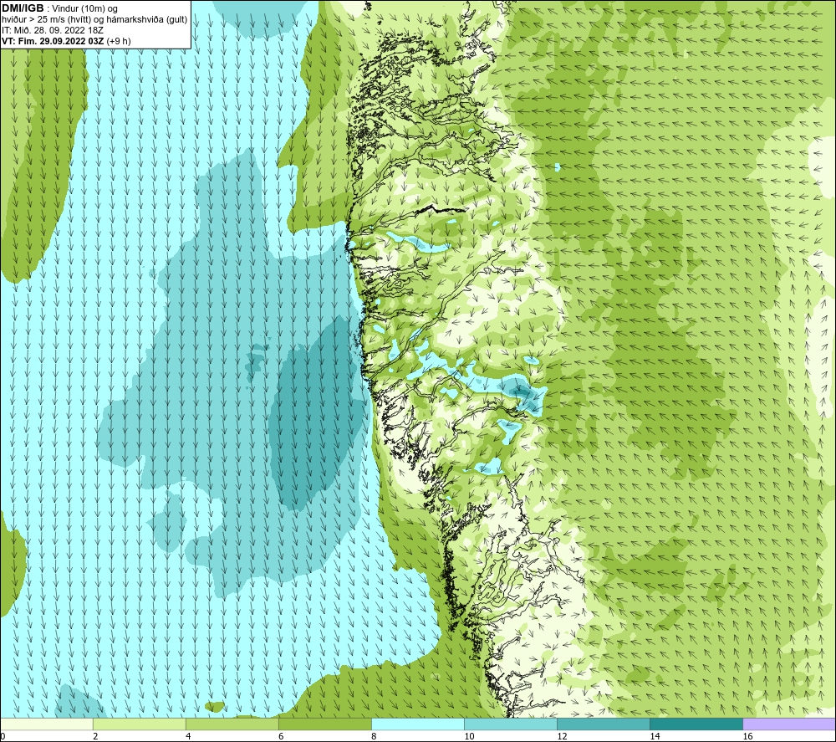Click the 'Vindur (10m) og' heading text
This screenshot has width=836, height=742.
click(x=84, y=9)
